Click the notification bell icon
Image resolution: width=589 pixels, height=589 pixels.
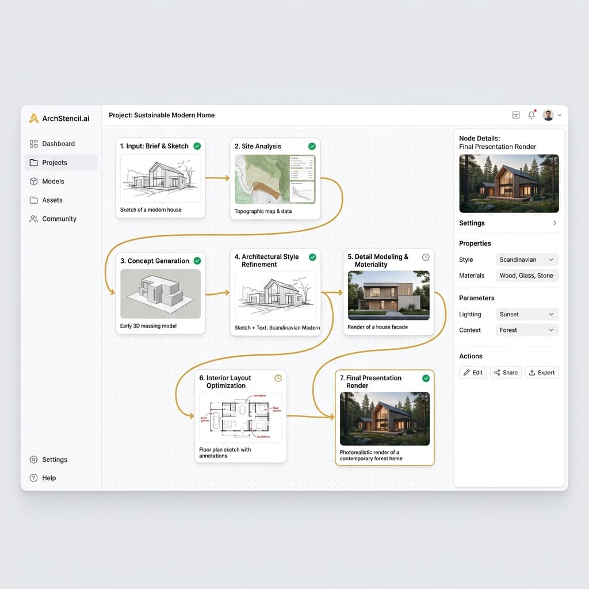[531, 114]
